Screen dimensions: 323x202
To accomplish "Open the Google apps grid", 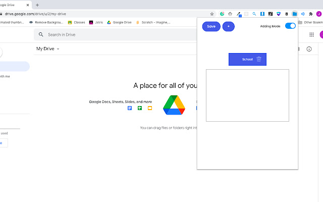I will click(311, 35).
